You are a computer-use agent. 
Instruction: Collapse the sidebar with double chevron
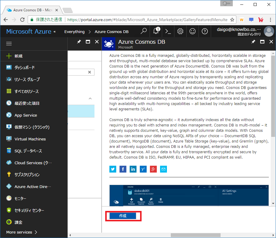click(x=55, y=32)
